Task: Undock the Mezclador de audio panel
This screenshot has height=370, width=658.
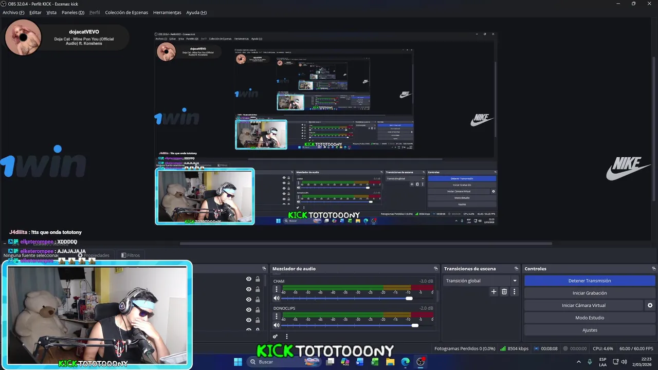Action: pos(436,269)
